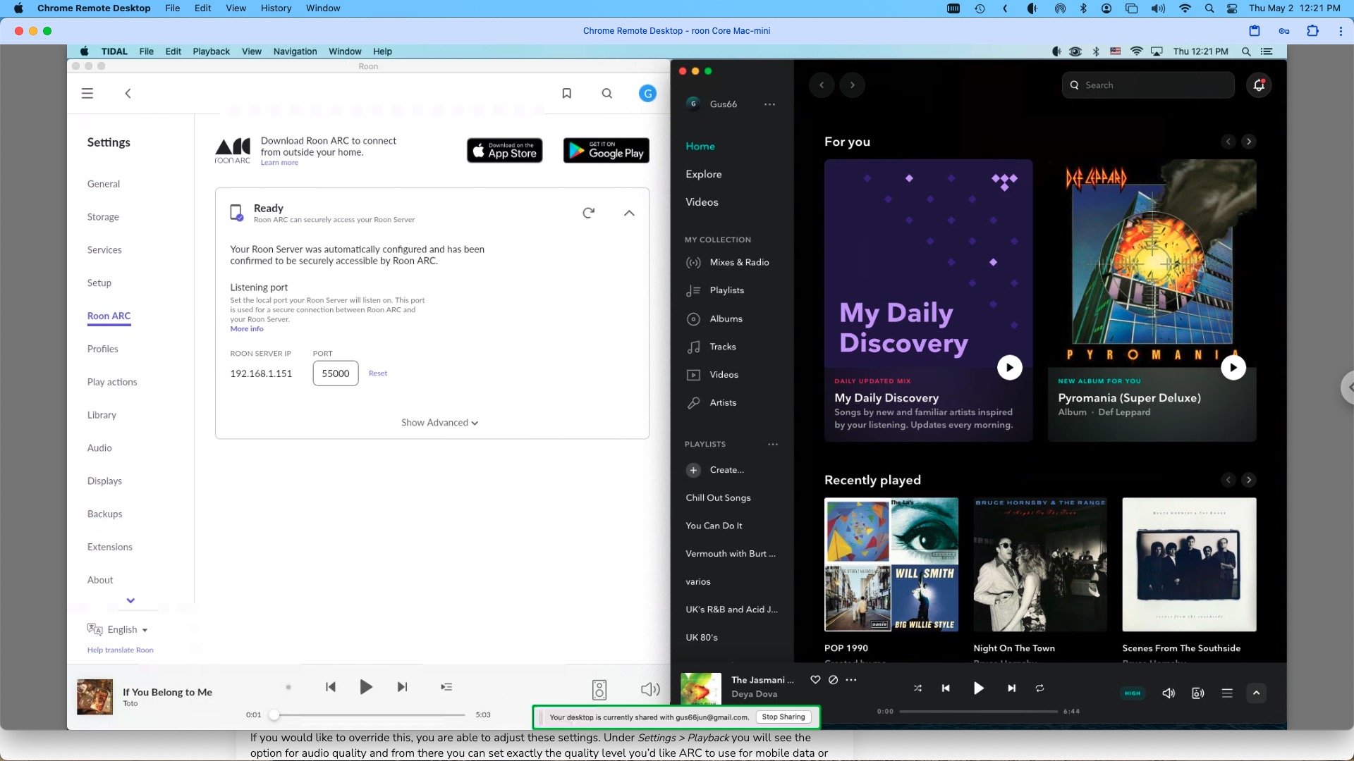
Task: Show next For you items
Action: (1249, 142)
